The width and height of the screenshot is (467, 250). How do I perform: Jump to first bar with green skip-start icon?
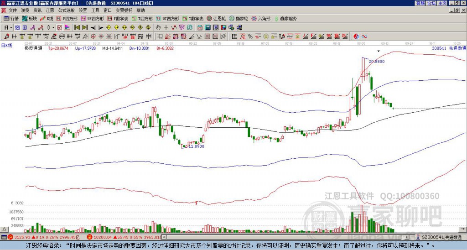[x=77, y=28]
